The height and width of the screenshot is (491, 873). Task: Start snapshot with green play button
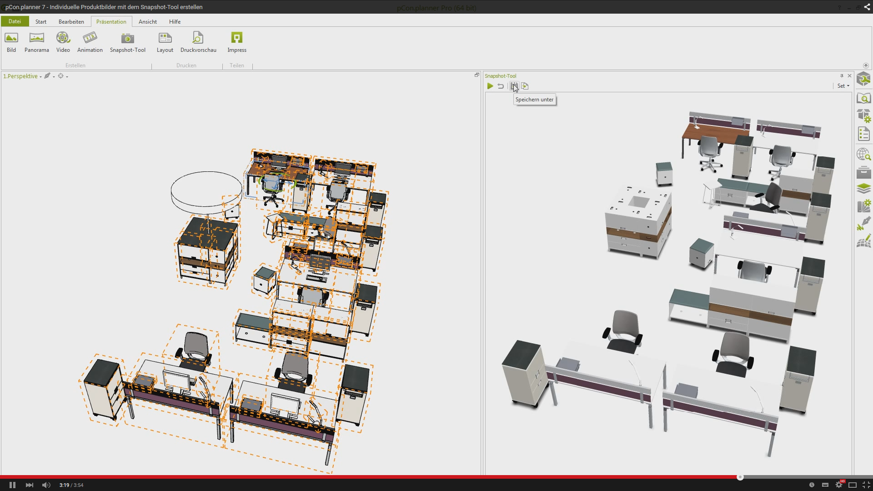(x=490, y=86)
